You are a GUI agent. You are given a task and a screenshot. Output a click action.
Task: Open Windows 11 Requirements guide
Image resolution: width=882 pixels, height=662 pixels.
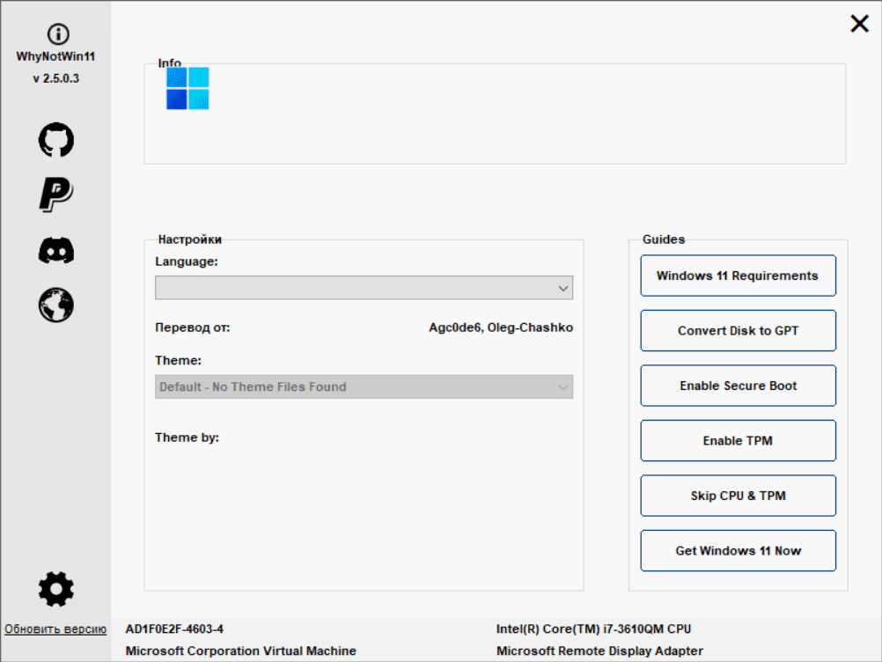pos(738,276)
